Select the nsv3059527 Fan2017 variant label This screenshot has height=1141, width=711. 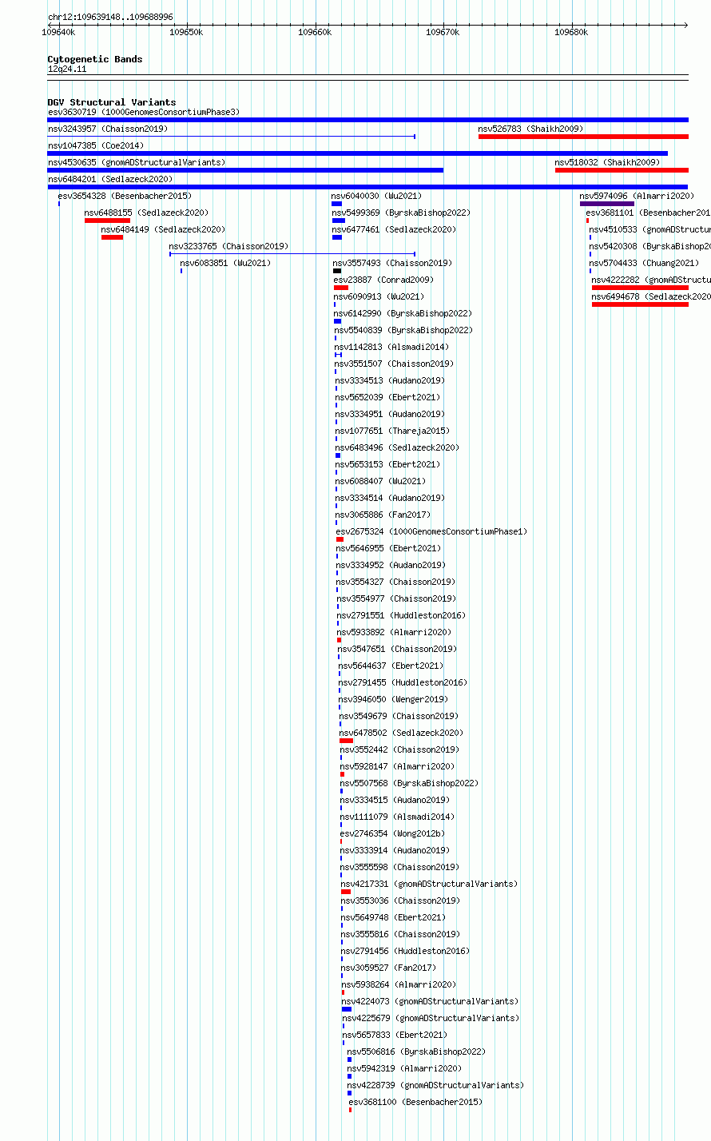pyautogui.click(x=389, y=968)
